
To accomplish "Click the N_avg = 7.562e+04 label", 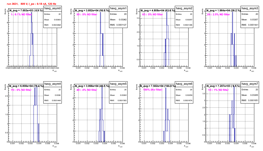I will (158, 86).
